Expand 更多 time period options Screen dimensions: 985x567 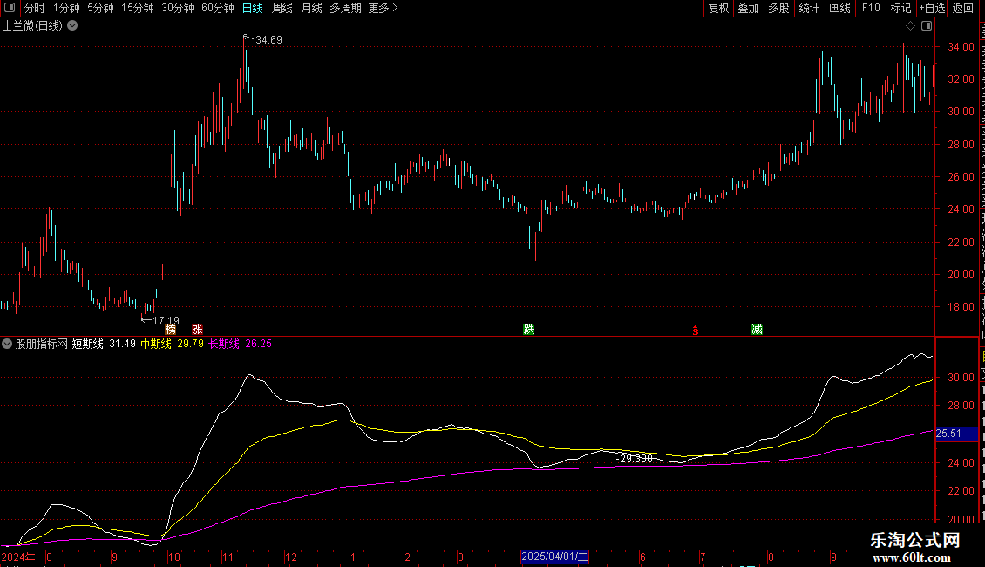point(383,8)
